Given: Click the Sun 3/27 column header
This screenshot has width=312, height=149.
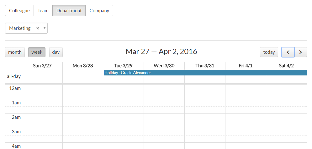Looking at the screenshot, I should pyautogui.click(x=42, y=65).
